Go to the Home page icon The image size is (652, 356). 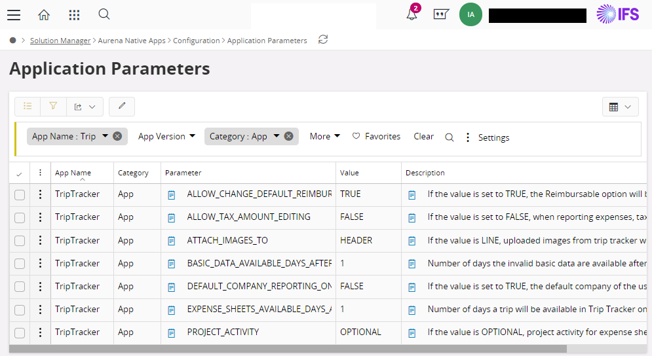pyautogui.click(x=44, y=14)
